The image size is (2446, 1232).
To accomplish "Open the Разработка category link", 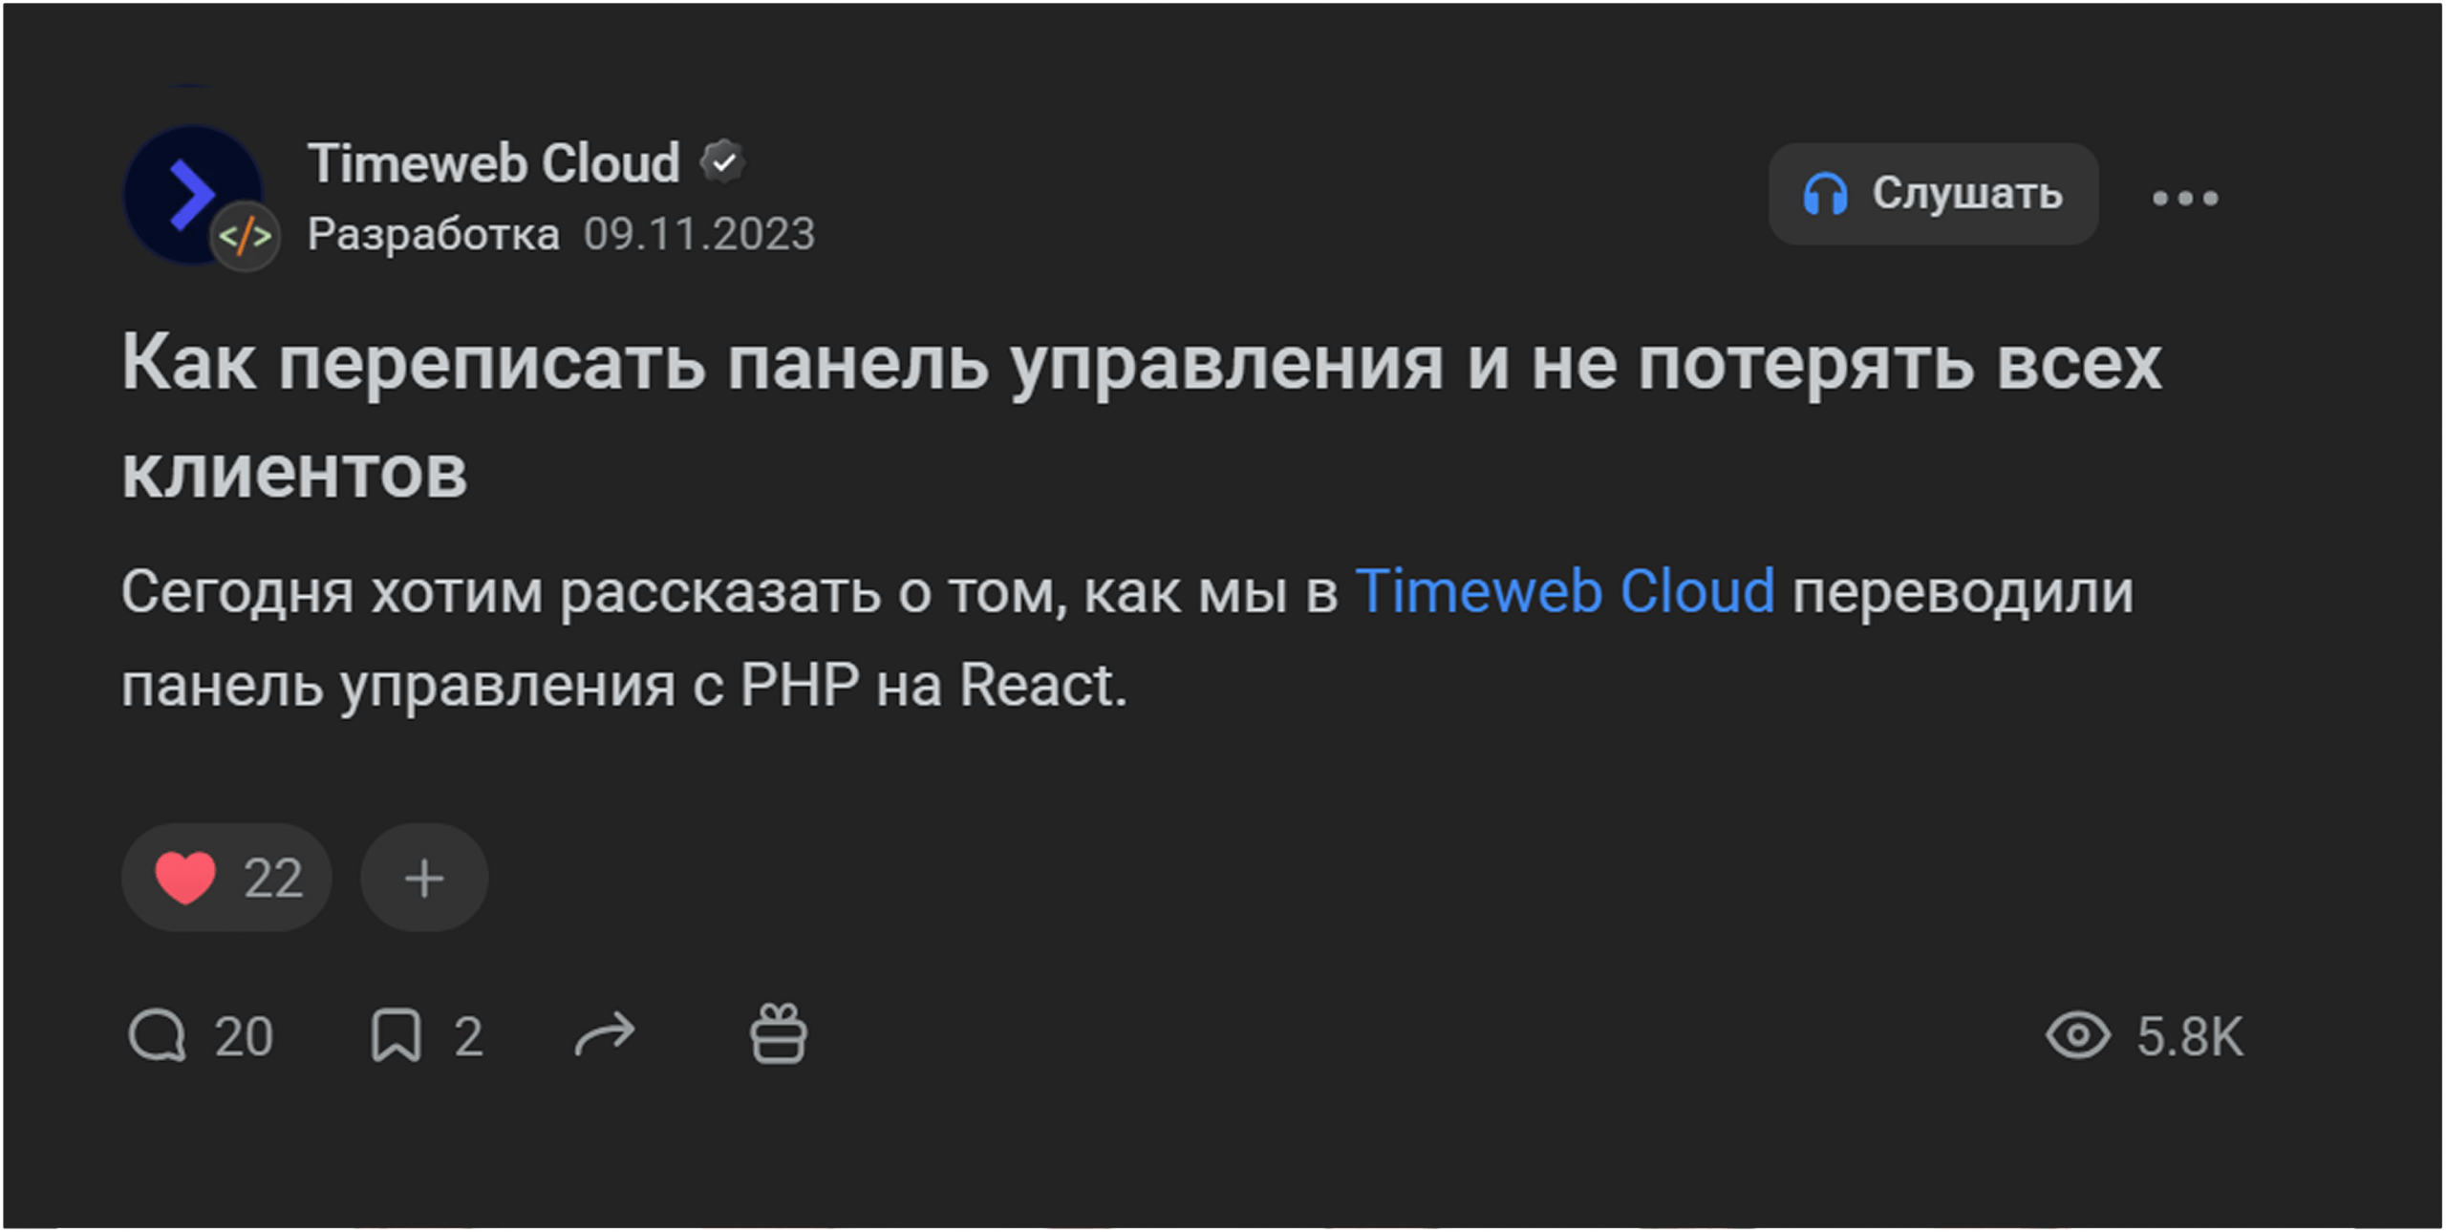I will [x=433, y=235].
